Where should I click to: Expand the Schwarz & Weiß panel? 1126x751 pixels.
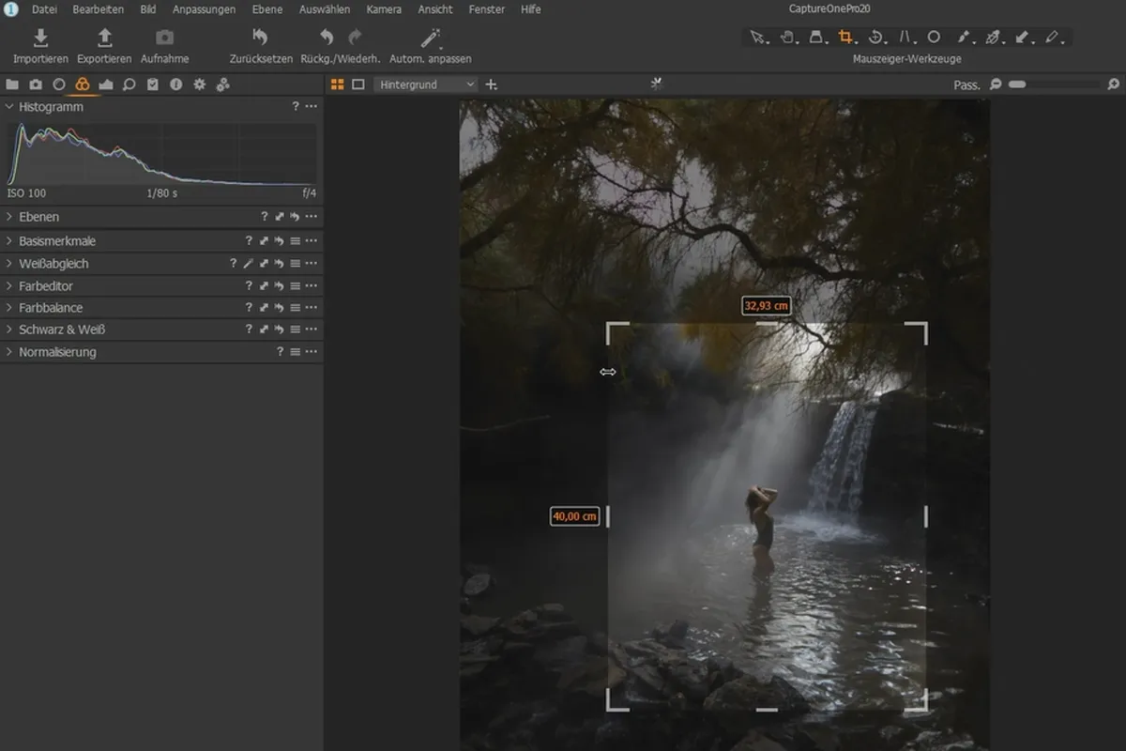(x=9, y=330)
